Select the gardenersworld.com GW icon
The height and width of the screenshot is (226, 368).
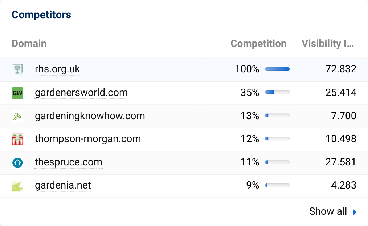[x=17, y=93]
